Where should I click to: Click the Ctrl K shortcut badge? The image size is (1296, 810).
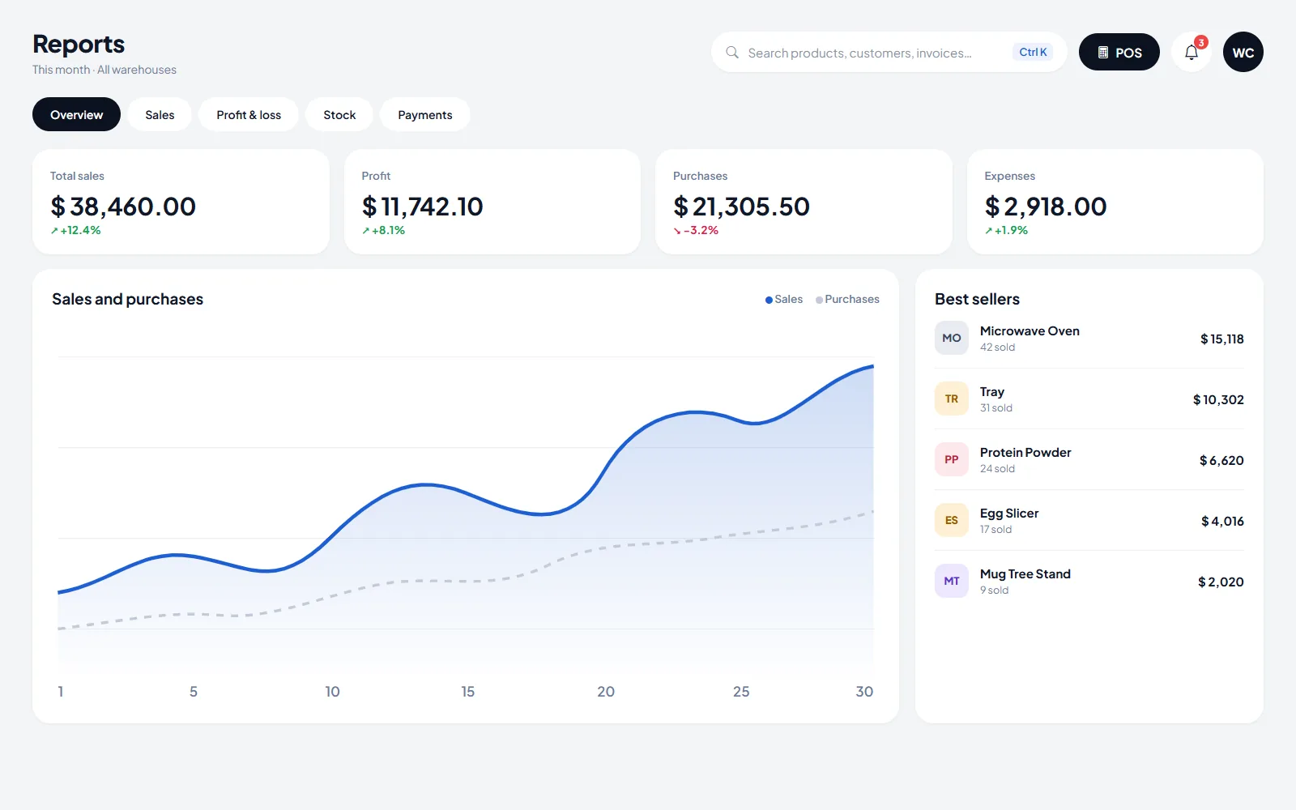coord(1033,53)
